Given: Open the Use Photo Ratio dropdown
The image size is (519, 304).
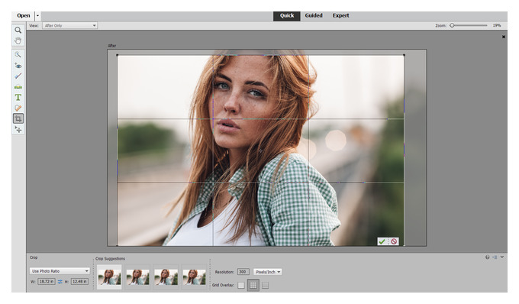Looking at the screenshot, I should click(60, 271).
